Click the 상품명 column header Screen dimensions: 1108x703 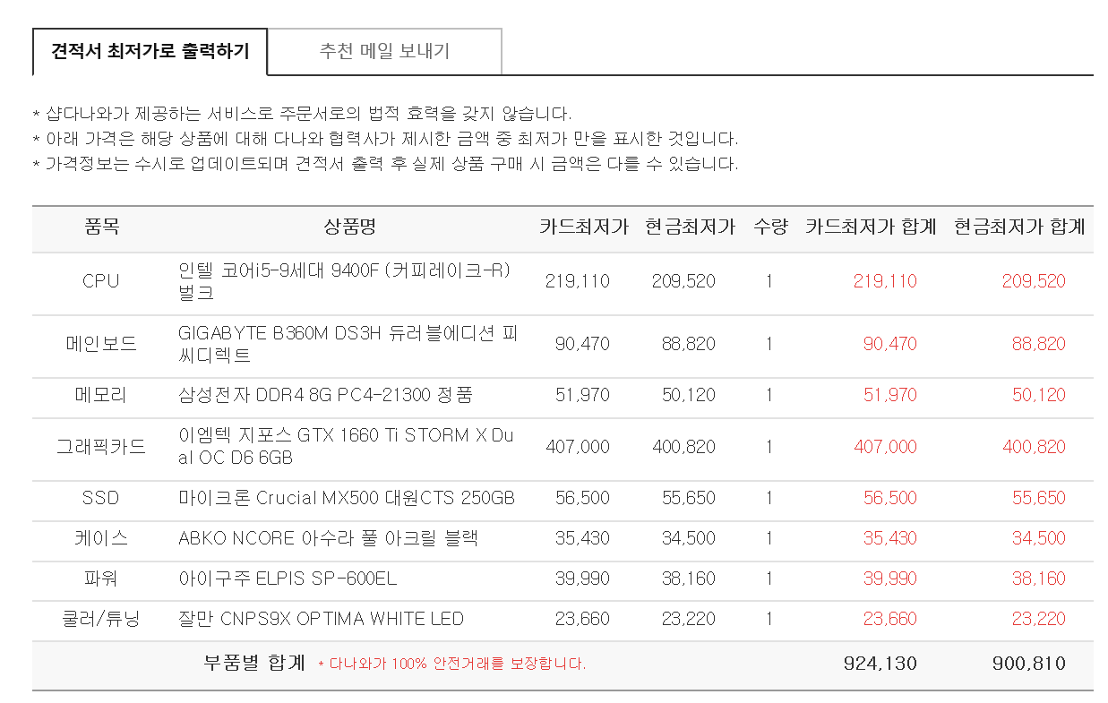click(x=349, y=227)
